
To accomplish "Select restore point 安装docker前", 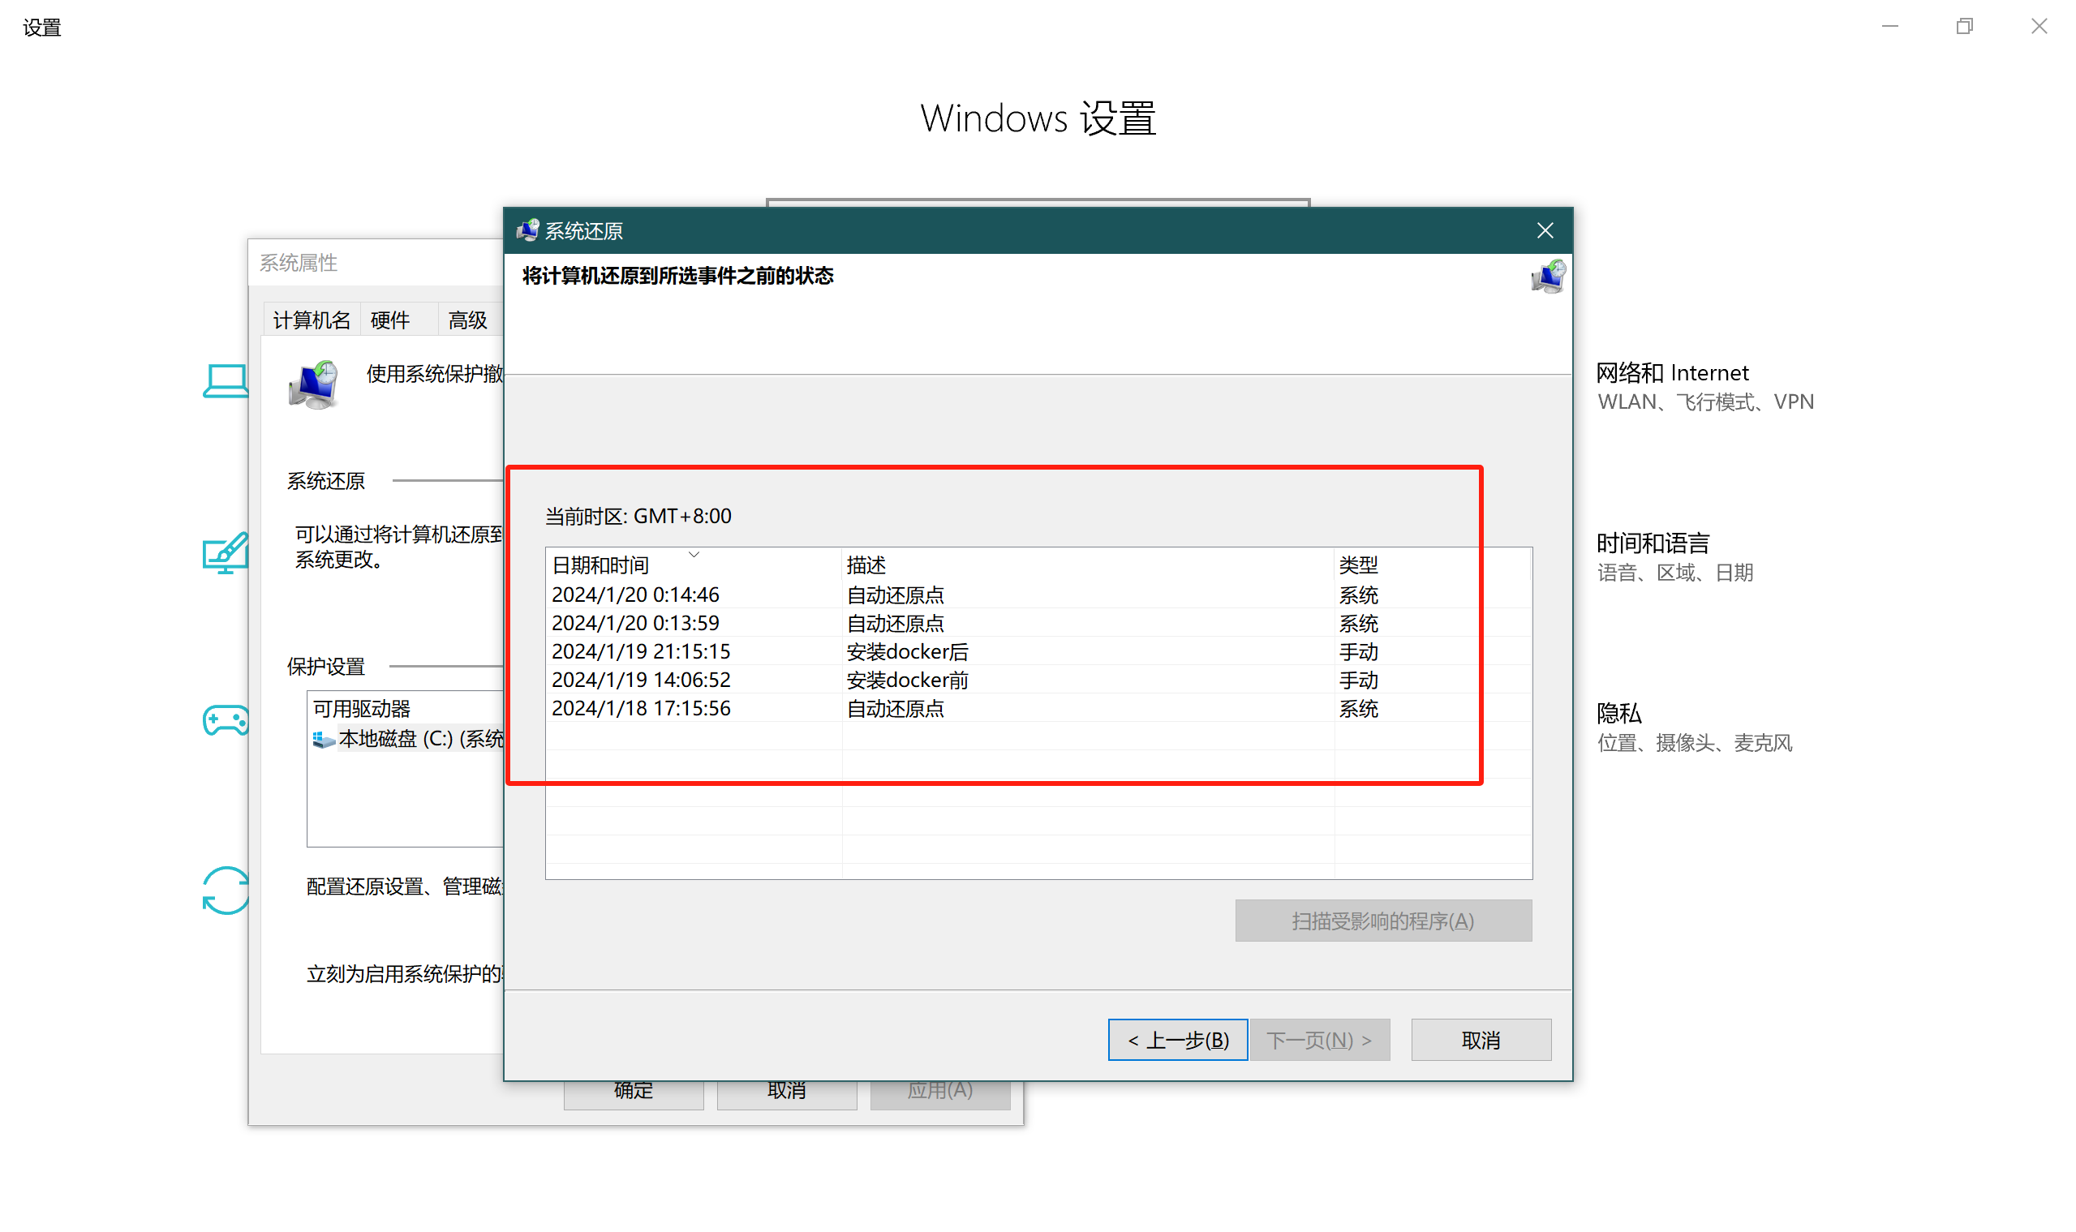I will (x=907, y=680).
